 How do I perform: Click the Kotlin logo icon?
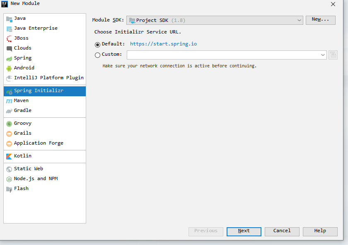click(x=9, y=156)
